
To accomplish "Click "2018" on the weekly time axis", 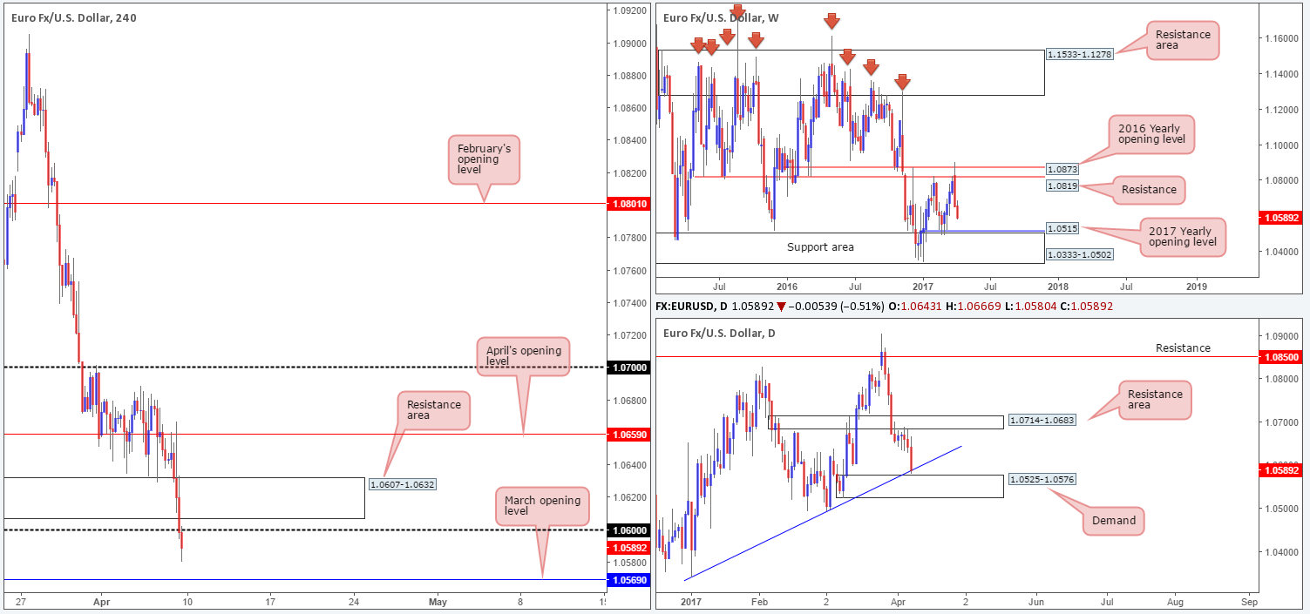I will 1056,286.
